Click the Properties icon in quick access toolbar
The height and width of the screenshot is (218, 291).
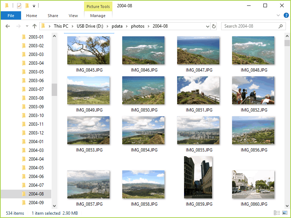(19, 5)
